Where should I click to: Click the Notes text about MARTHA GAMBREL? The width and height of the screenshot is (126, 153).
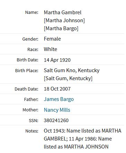[82, 139]
